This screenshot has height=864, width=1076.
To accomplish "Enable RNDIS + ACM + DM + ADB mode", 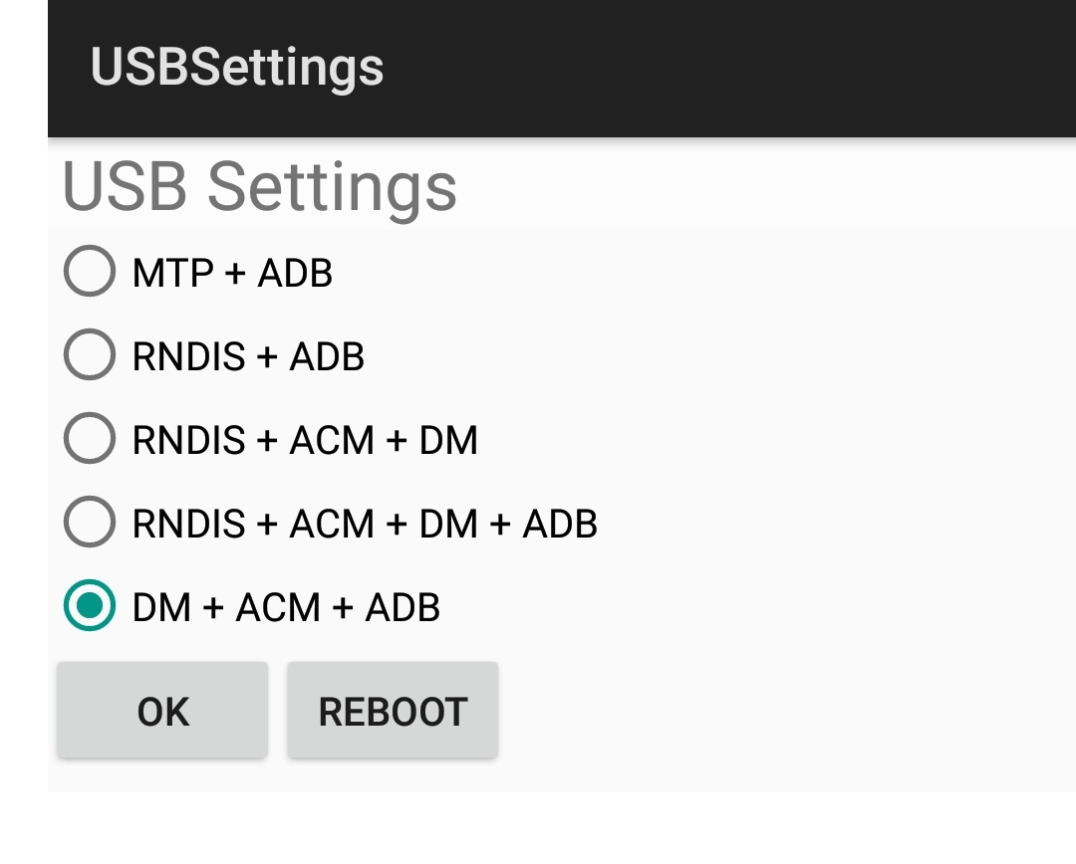I will pos(89,523).
